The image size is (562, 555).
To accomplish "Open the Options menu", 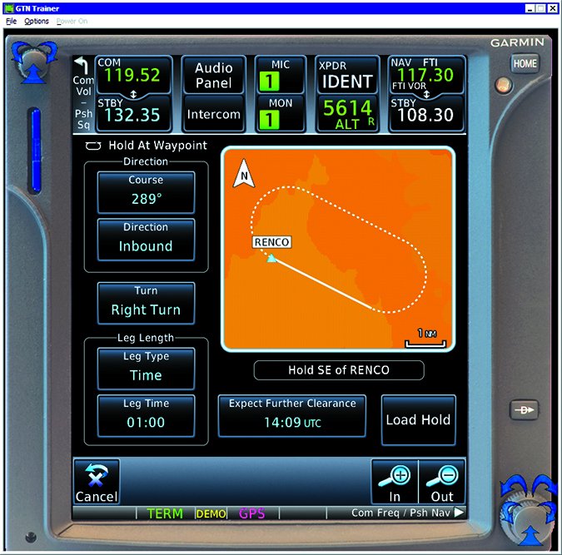I will click(37, 21).
